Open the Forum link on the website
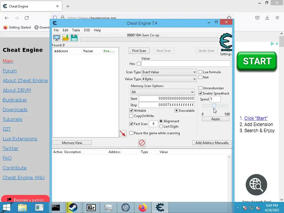284x213 pixels. coord(10,71)
